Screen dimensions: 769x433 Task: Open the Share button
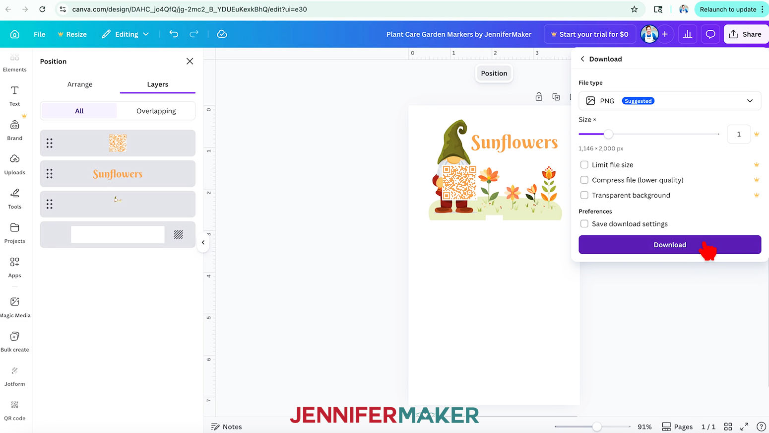[746, 34]
